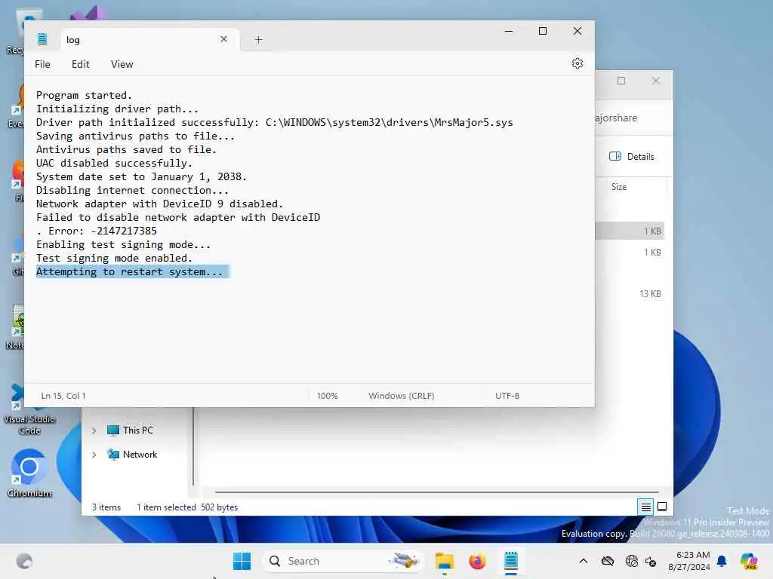Open notifications bell icon
Viewport: 773px width, 579px height.
(722, 561)
